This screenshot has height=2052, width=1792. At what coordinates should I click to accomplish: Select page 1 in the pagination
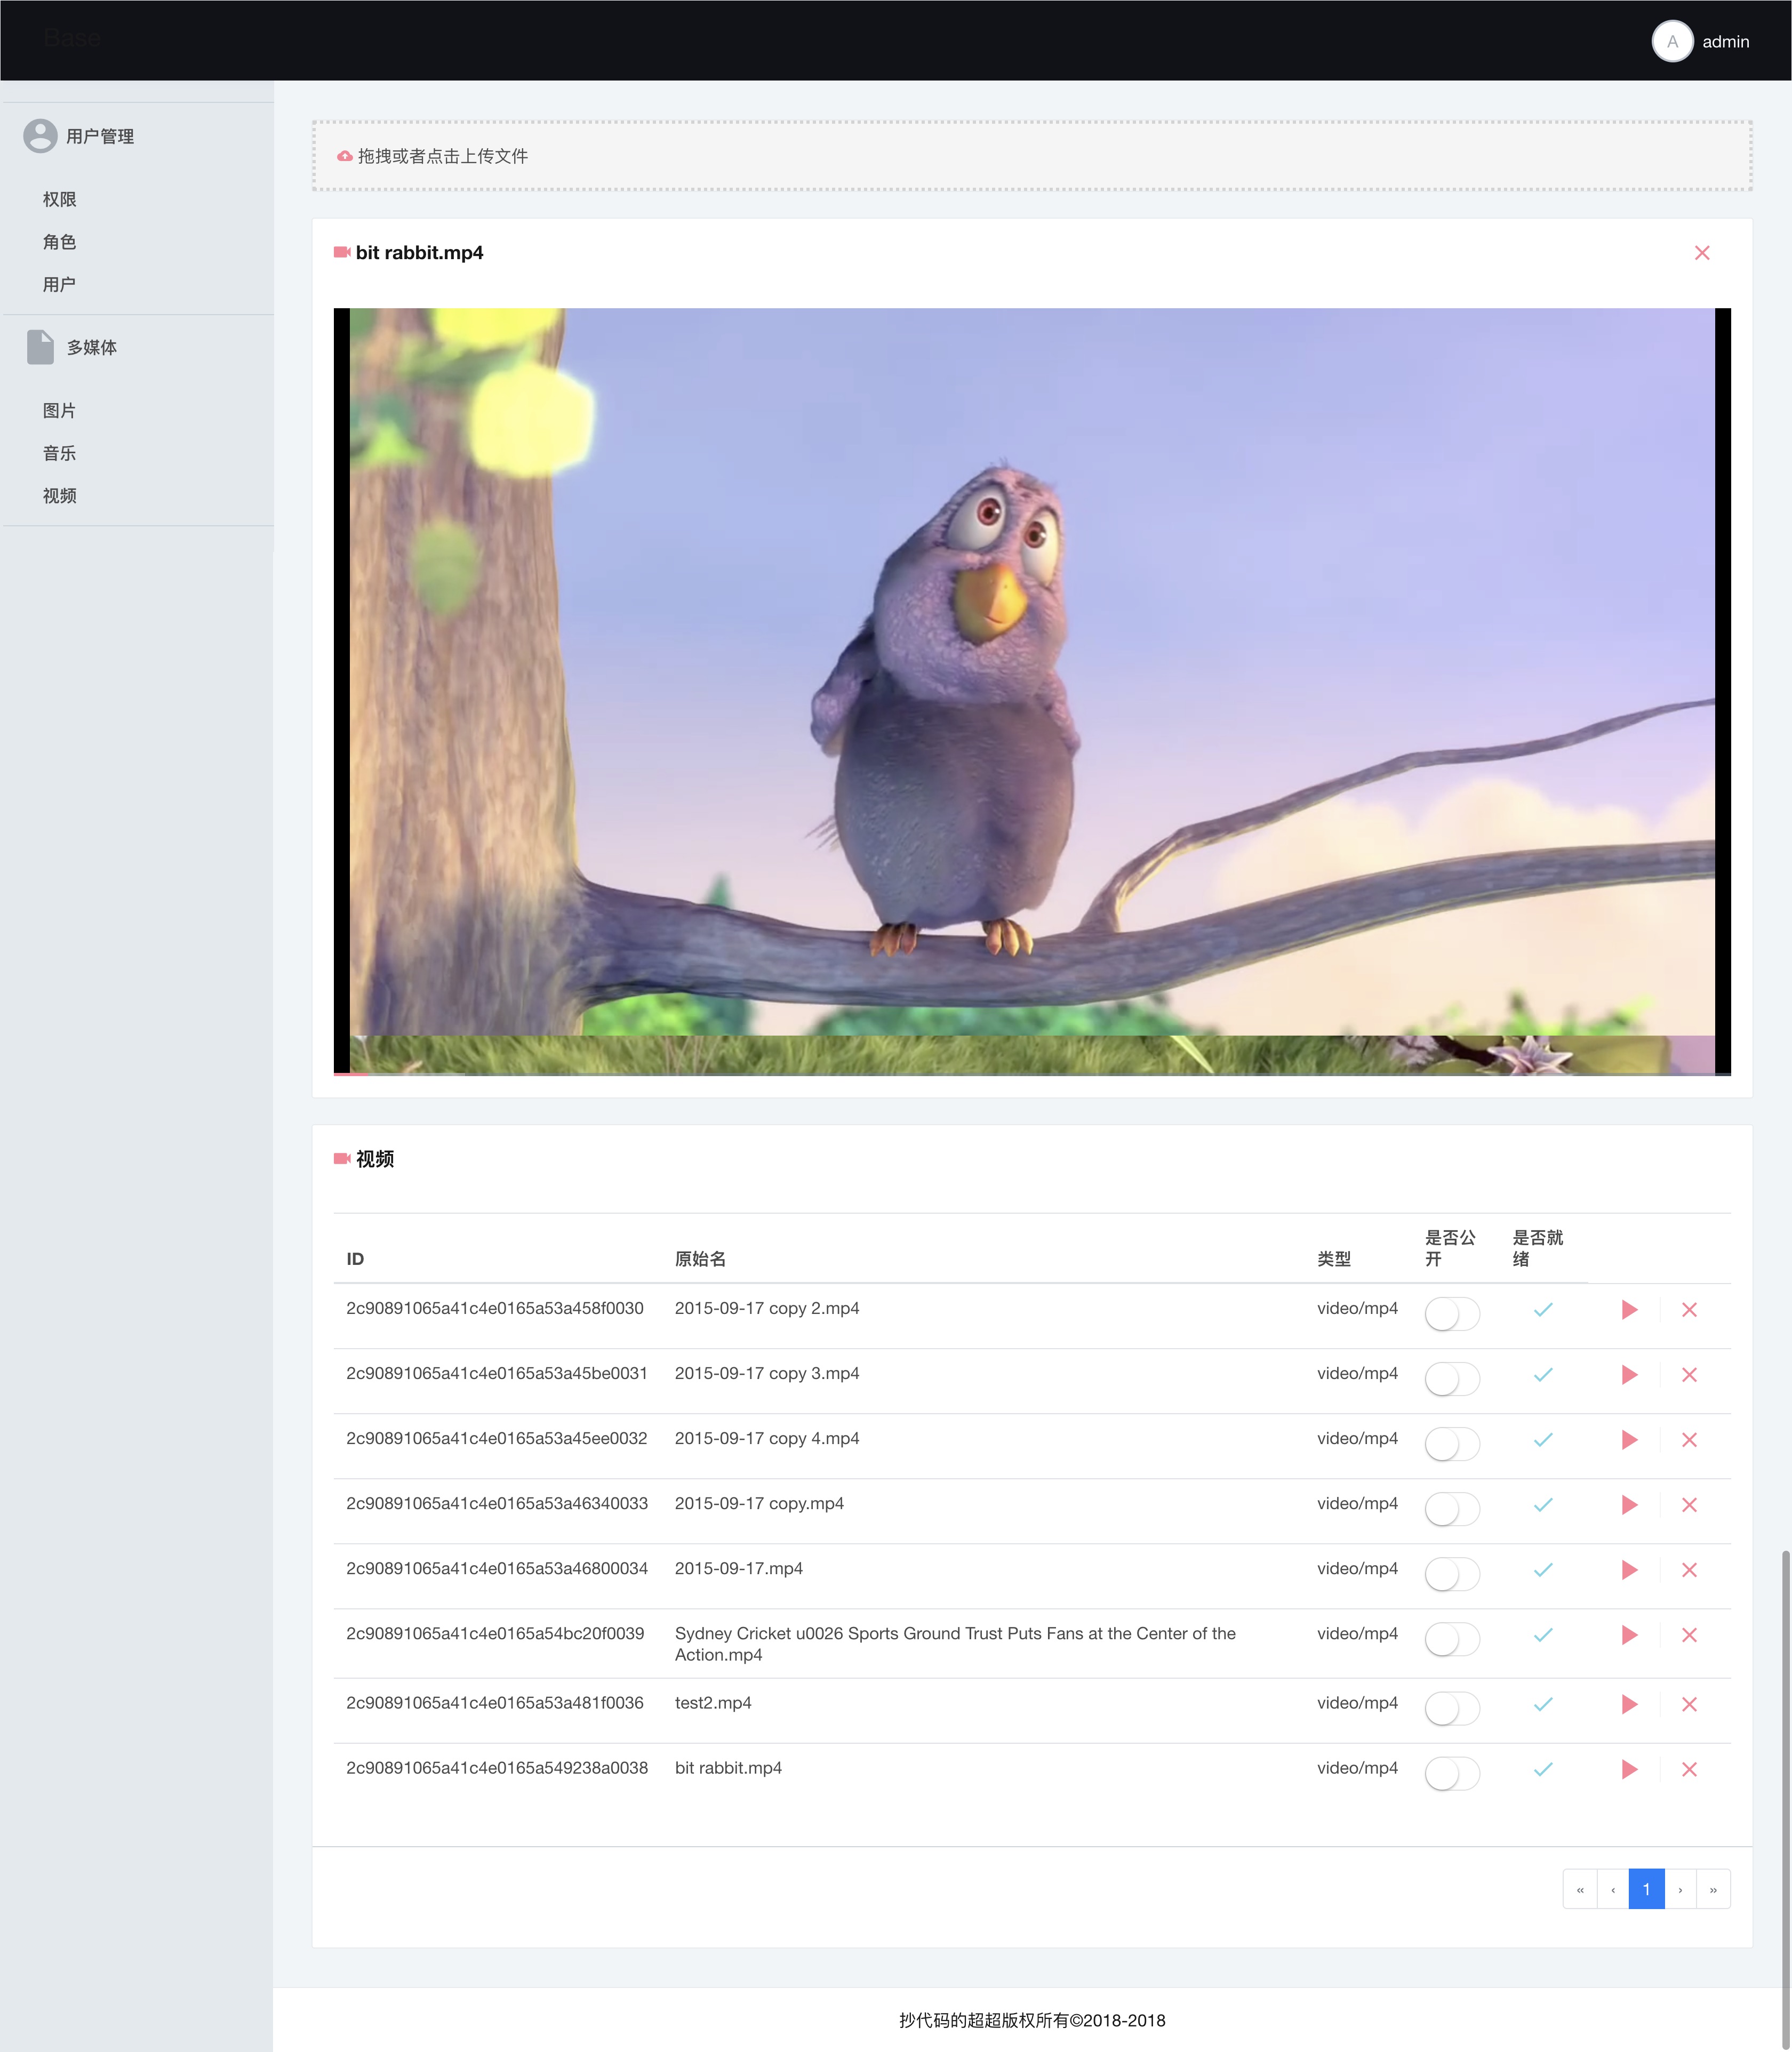click(x=1646, y=1889)
